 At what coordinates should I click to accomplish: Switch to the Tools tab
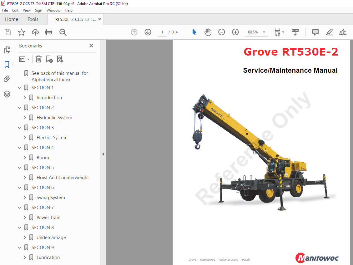(33, 19)
